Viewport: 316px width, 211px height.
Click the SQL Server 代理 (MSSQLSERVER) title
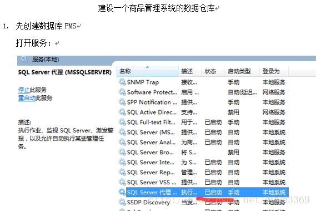64,72
